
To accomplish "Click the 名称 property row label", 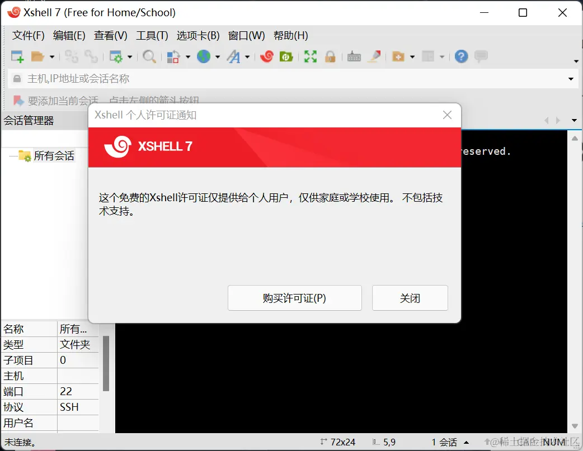I will click(x=13, y=329).
